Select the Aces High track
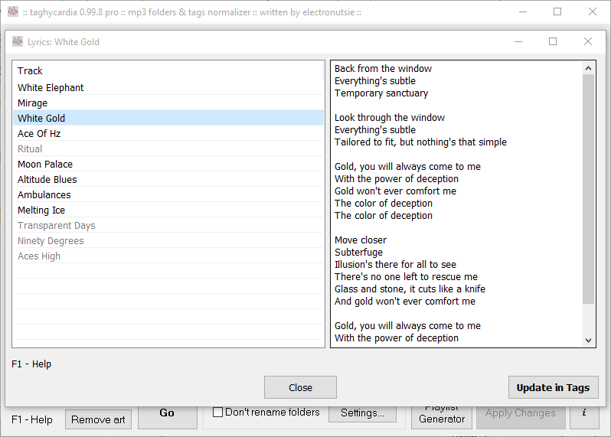 tap(168, 256)
